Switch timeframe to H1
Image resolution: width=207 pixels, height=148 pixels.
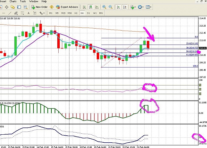tap(76, 13)
